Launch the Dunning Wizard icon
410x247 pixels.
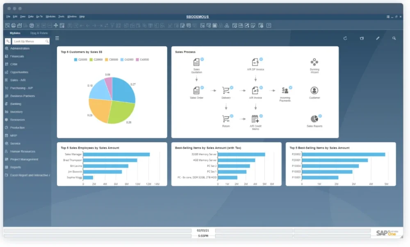tap(314, 62)
